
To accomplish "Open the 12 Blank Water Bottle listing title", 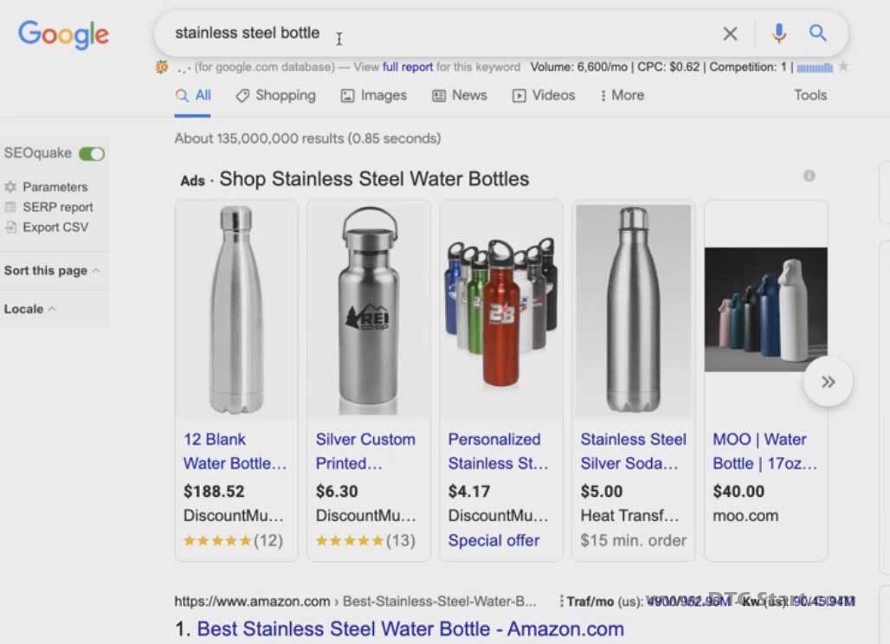I will [x=235, y=452].
